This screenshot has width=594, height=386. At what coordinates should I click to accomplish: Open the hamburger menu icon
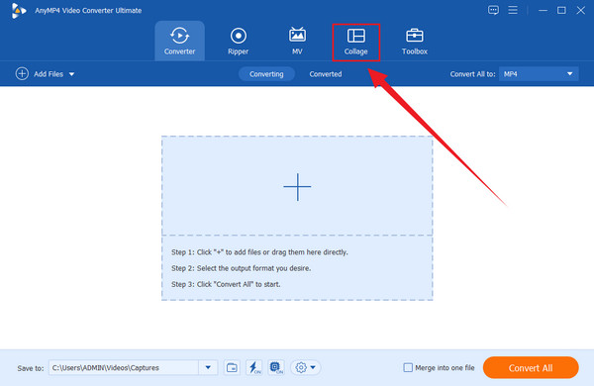tap(513, 10)
